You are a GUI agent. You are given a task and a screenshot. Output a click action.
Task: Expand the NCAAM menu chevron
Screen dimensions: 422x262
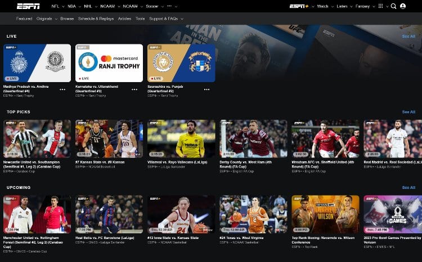click(x=119, y=6)
